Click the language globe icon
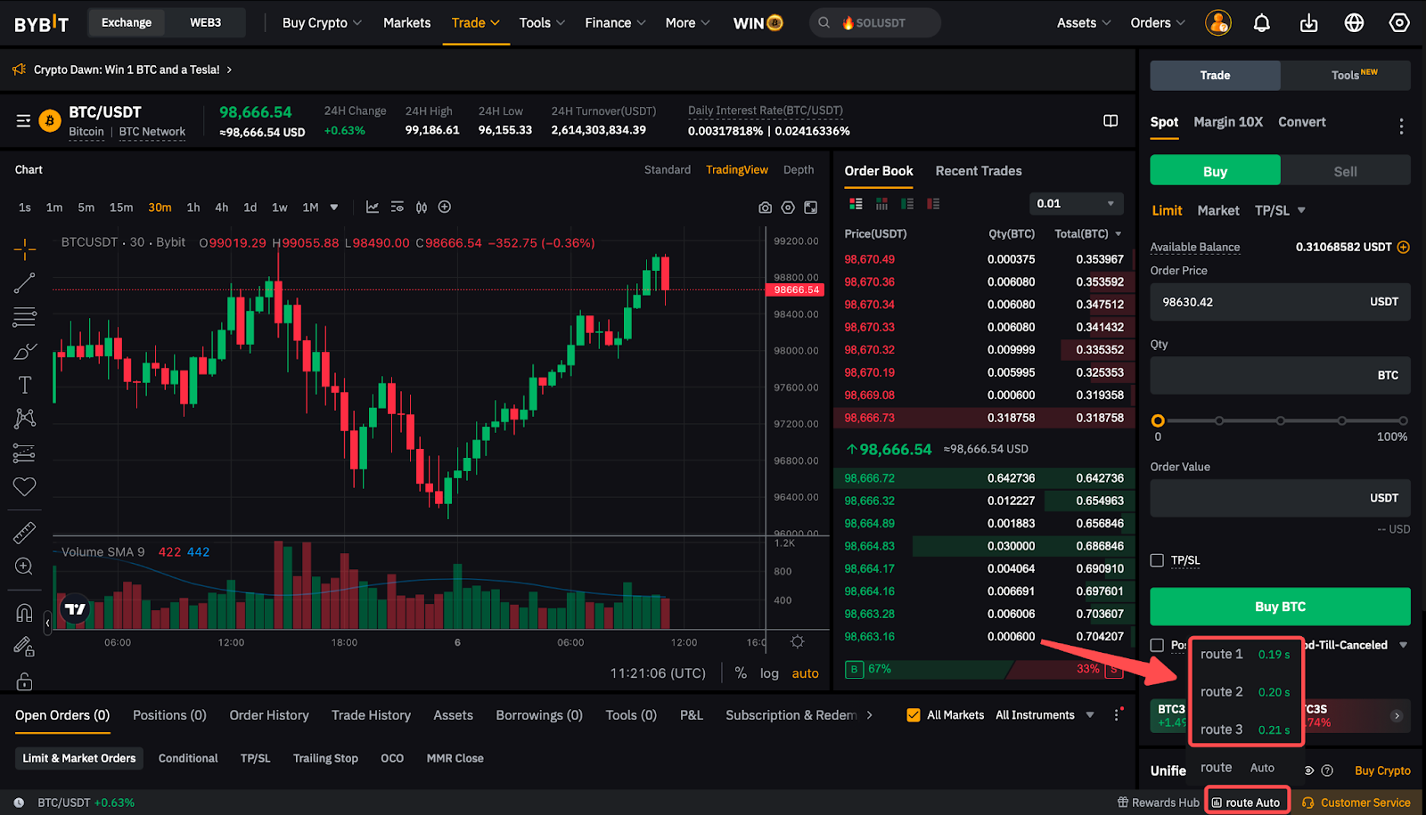 [1354, 23]
